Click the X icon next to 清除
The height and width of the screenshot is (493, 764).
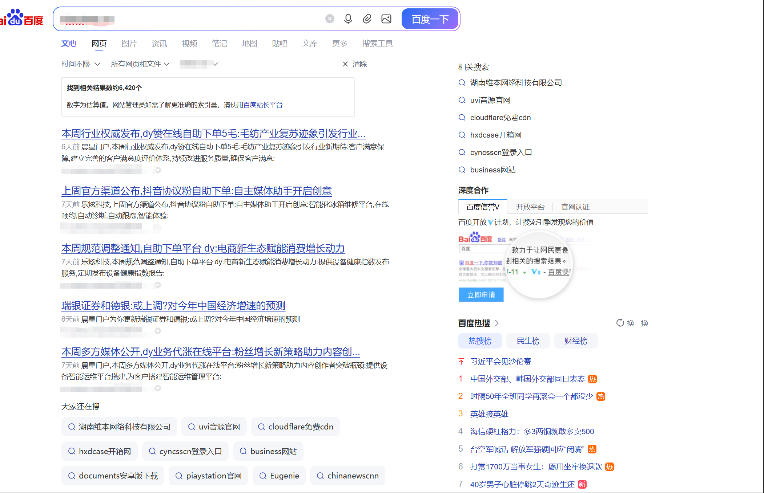pyautogui.click(x=345, y=64)
